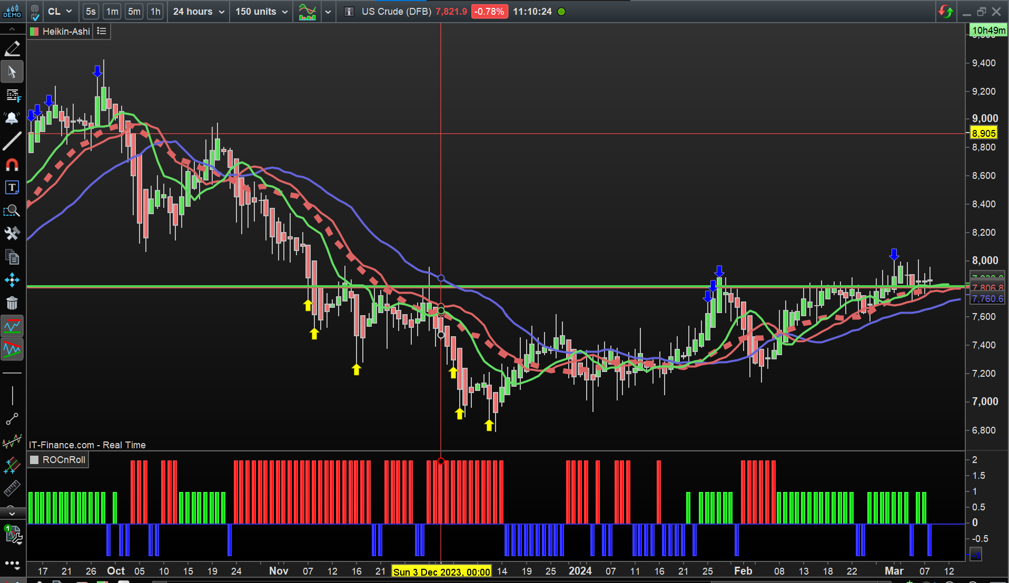Click the green market status dot
Image resolution: width=1009 pixels, height=583 pixels.
point(562,12)
